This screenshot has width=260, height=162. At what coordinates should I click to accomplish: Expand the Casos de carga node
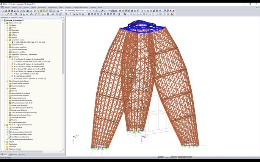coord(7,127)
